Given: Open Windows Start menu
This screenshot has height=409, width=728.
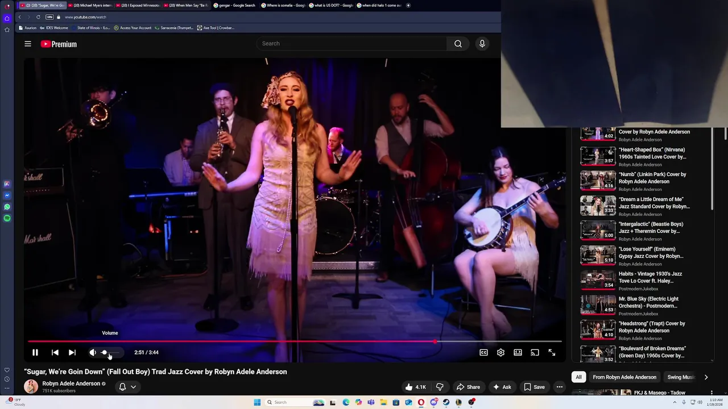Looking at the screenshot, I should coord(257,402).
